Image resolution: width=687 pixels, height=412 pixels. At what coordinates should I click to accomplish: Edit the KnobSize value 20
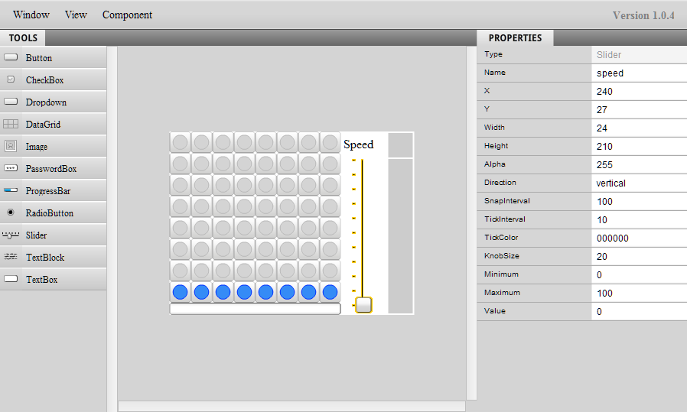(640, 257)
